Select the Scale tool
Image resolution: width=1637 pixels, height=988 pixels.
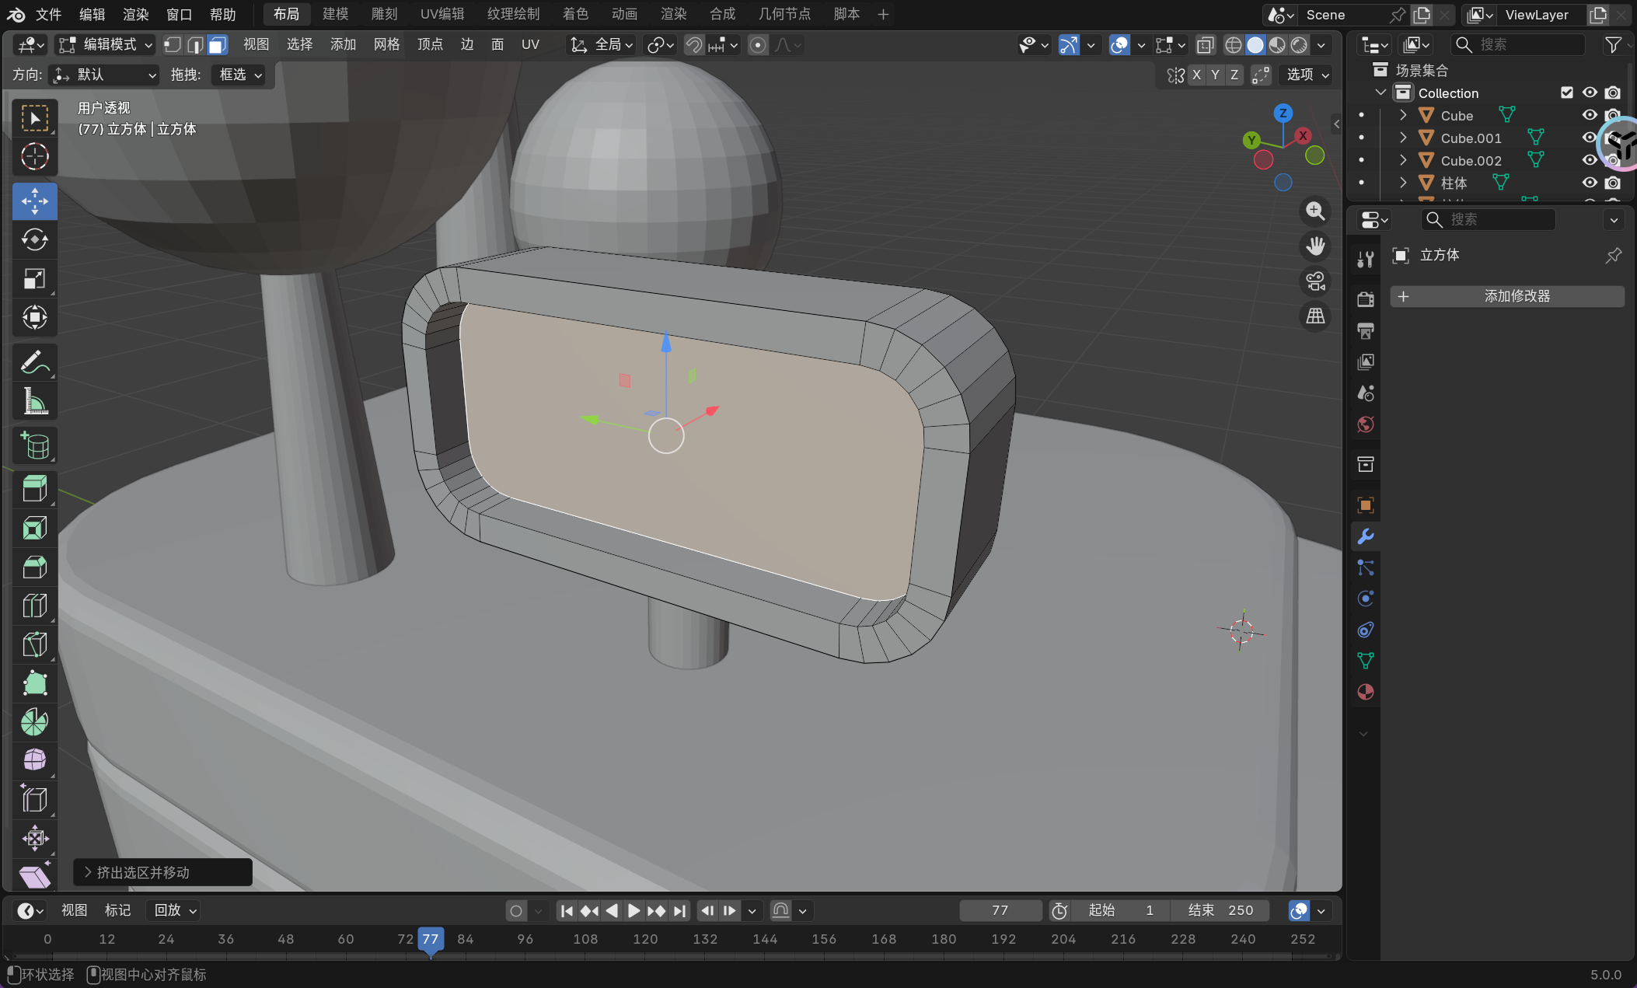click(x=34, y=279)
